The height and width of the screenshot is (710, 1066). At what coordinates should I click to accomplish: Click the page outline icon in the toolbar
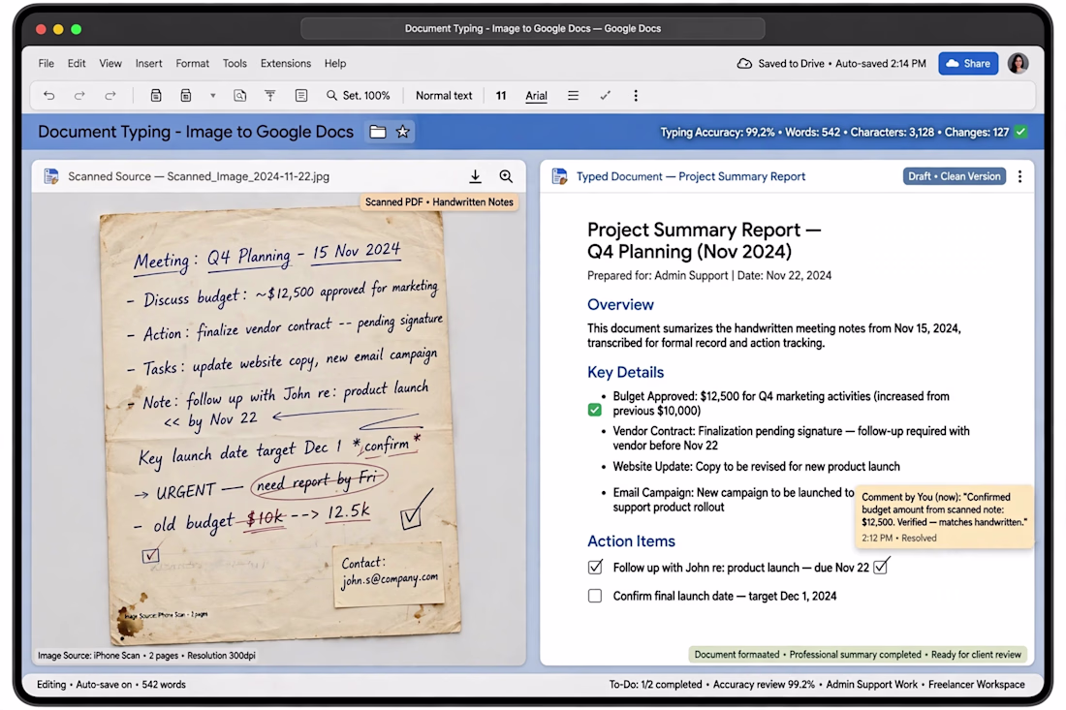301,96
